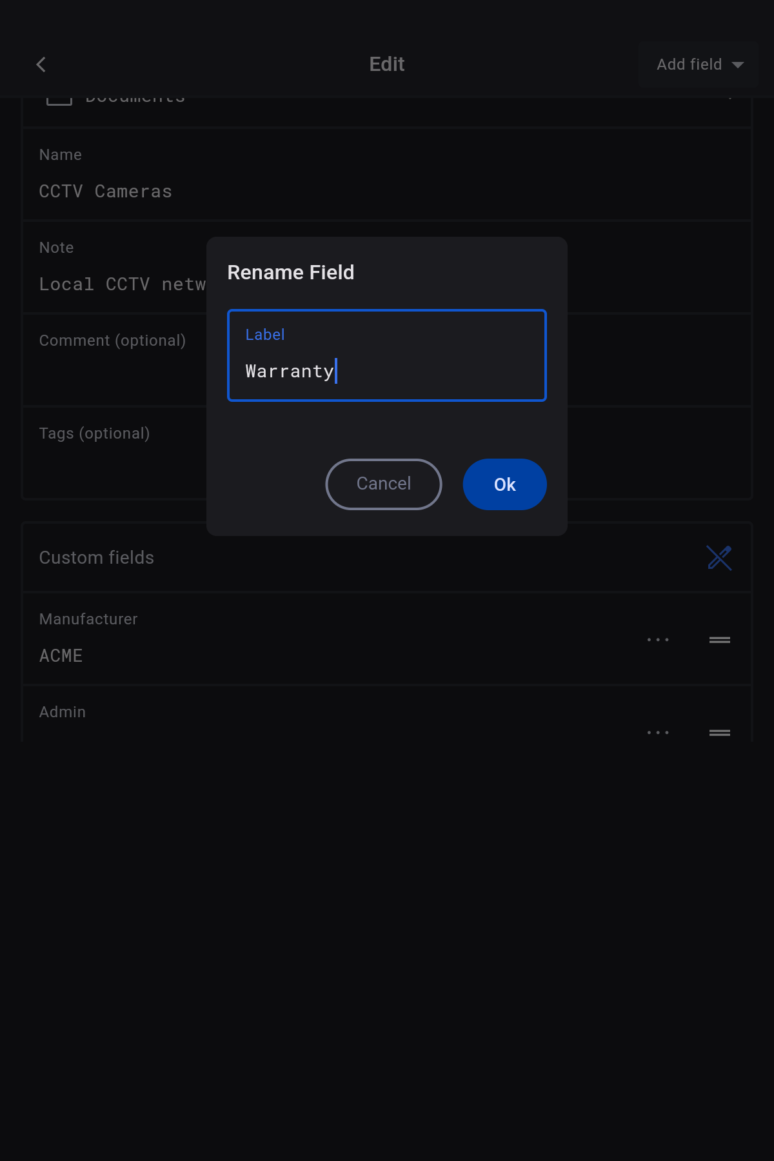Screen dimensions: 774x1161
Task: Open the Manufacturer field three-dot menu
Action: pyautogui.click(x=658, y=640)
